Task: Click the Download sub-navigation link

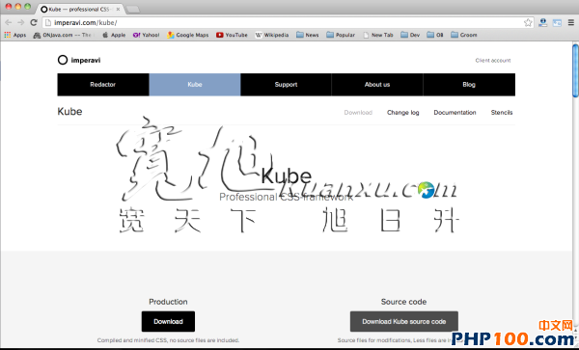Action: [x=358, y=113]
